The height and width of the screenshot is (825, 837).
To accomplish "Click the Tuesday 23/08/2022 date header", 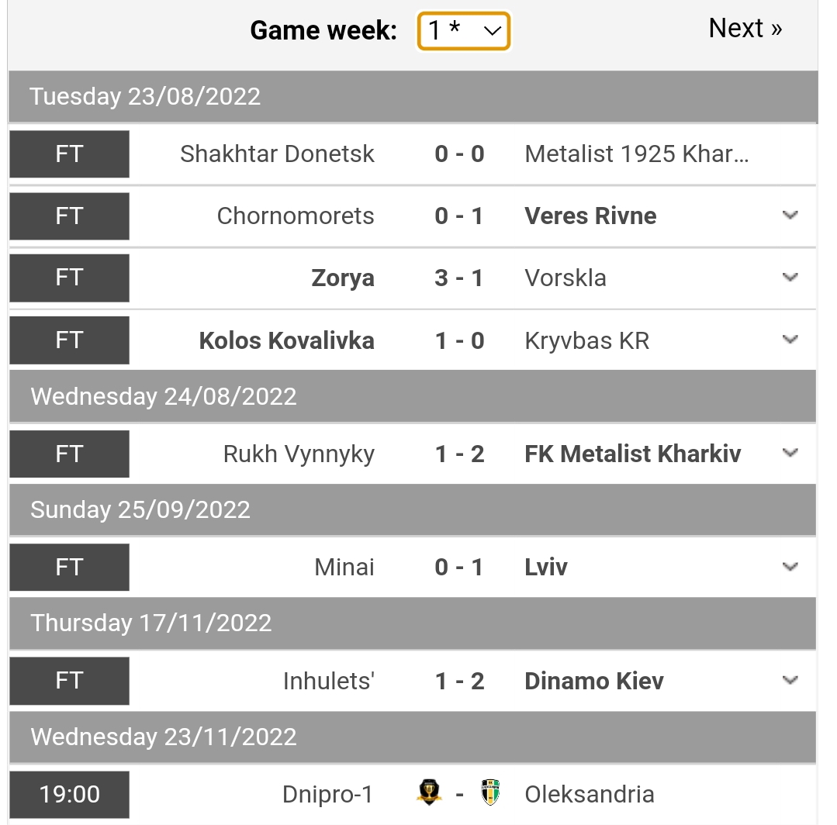I will [145, 97].
